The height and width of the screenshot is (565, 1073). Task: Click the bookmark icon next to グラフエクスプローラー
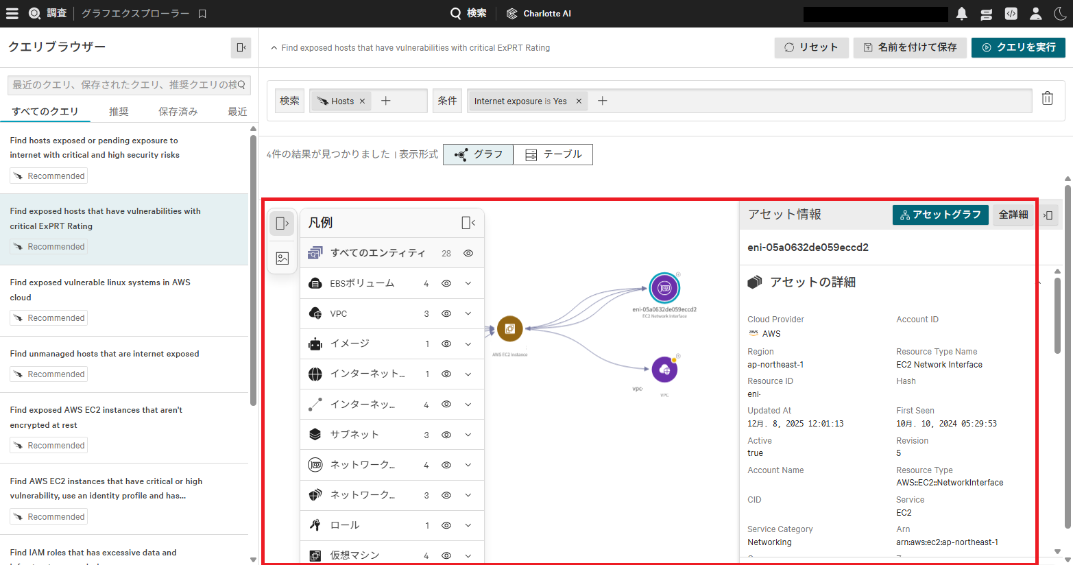coord(201,12)
